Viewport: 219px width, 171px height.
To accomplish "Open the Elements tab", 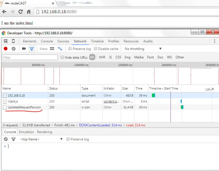I will (30, 41).
